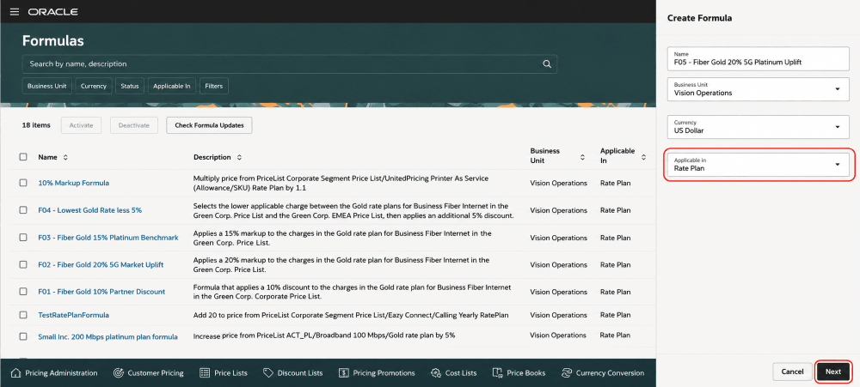The width and height of the screenshot is (860, 387).
Task: Go to Price Lists in bottom navigation
Action: coord(224,372)
